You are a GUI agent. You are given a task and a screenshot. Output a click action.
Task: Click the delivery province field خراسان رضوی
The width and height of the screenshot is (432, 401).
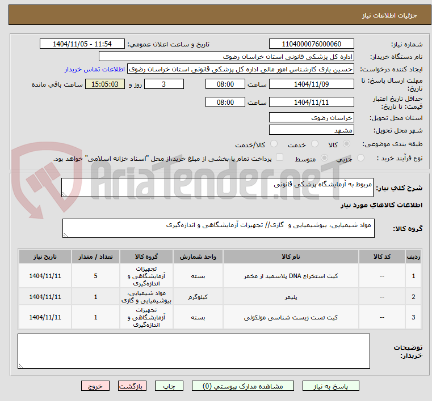click(311, 118)
